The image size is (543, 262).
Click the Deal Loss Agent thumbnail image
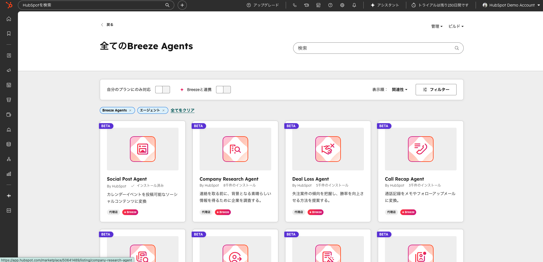[328, 149]
